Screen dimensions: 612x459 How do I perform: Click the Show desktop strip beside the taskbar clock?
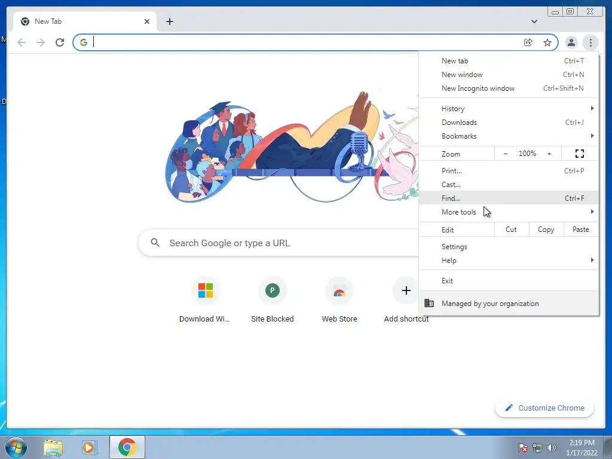click(608, 447)
